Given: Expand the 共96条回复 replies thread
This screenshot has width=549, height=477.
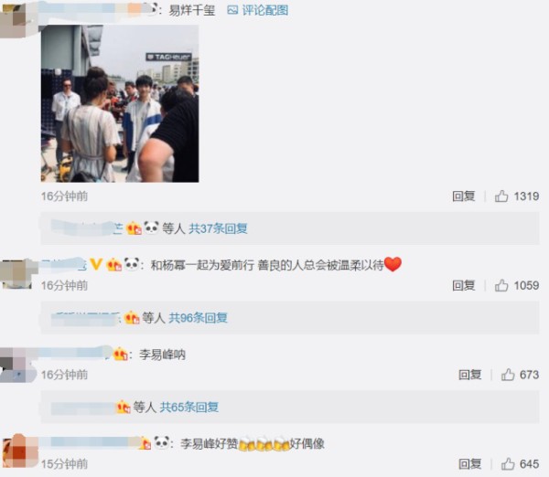Looking at the screenshot, I should click(x=199, y=318).
